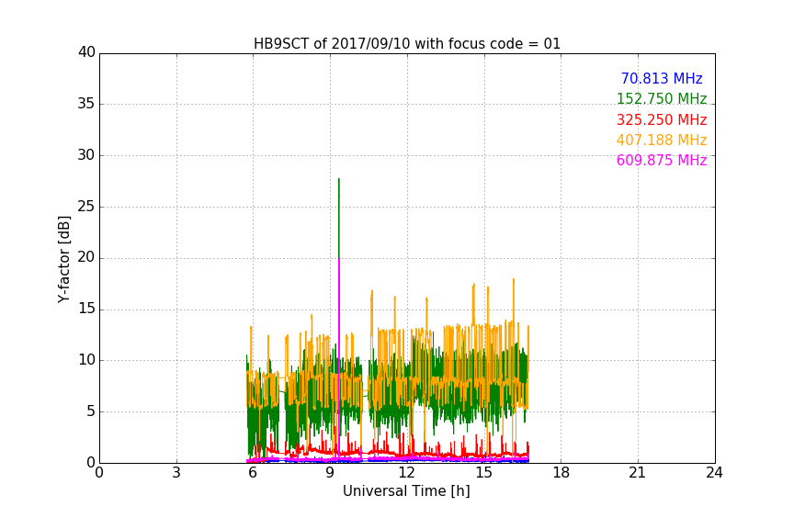Select the 407.188 MHz legend label

click(x=662, y=140)
